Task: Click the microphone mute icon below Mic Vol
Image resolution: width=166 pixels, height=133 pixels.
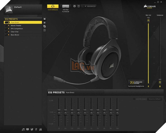Action: click(148, 86)
